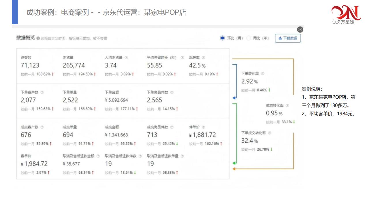Image resolution: width=369 pixels, height=207 pixels.
Task: Click the help icon next to 下单转化率
Action: coord(262,74)
